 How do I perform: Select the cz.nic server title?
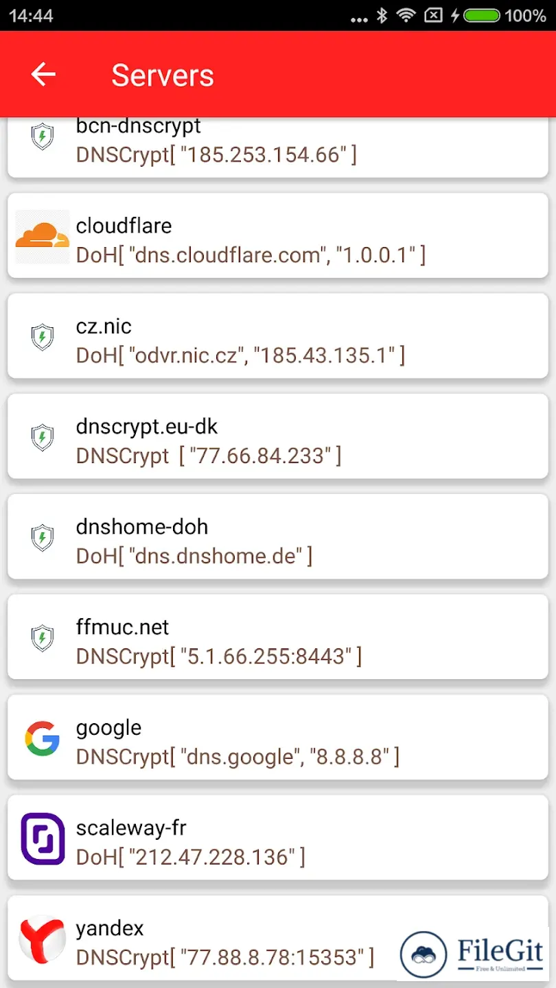[x=104, y=325]
